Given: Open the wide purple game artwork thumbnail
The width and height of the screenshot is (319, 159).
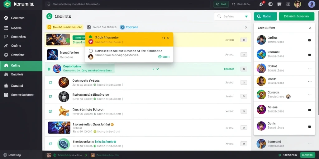Looking at the screenshot, I should point(59,128).
